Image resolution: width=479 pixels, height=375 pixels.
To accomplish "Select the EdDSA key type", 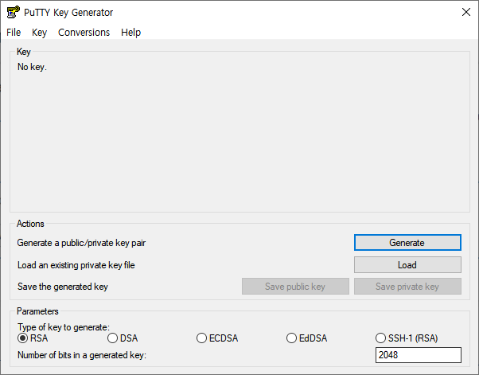I will pos(306,338).
